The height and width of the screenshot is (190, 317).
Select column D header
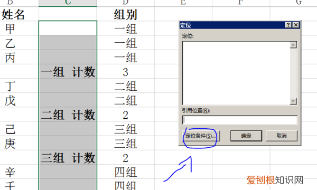(126, 3)
